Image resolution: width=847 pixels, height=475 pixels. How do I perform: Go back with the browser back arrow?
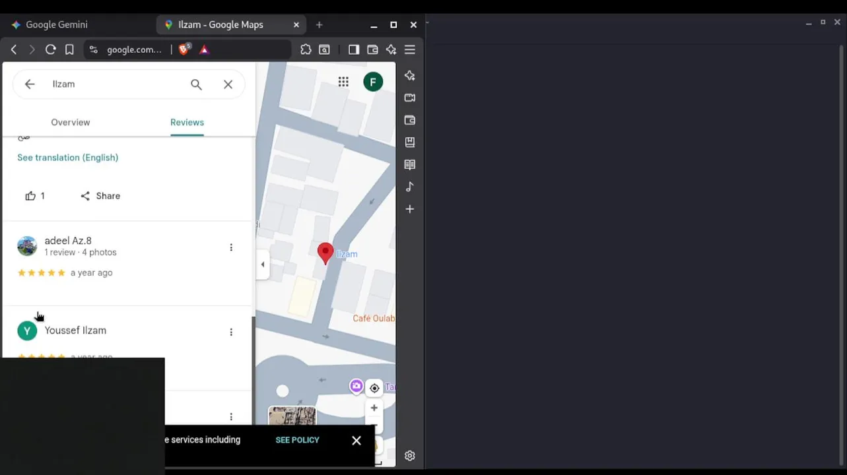(14, 49)
